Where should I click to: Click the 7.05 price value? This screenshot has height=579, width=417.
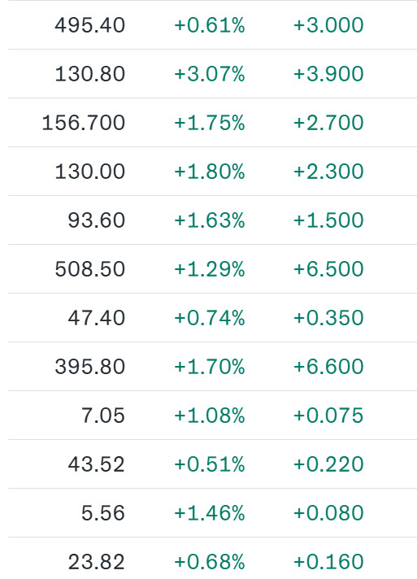pyautogui.click(x=103, y=416)
